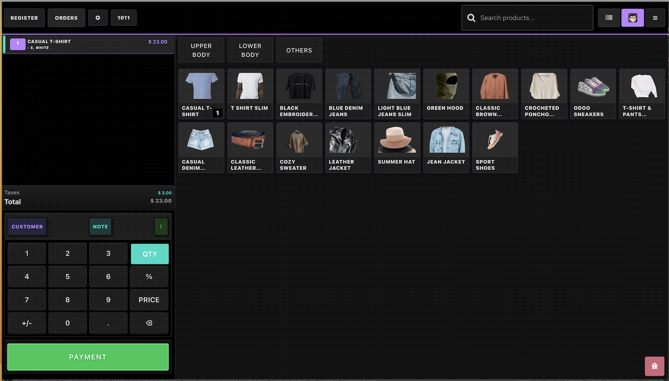The width and height of the screenshot is (669, 381).
Task: Activate Qty mode on numpad
Action: coord(149,254)
